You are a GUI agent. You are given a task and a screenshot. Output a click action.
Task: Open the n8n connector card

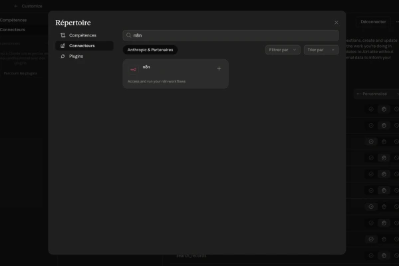point(176,74)
